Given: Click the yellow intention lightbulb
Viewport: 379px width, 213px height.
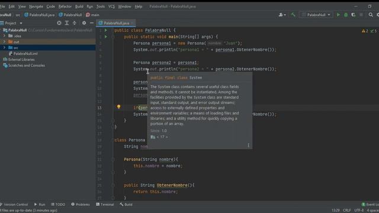Looking at the screenshot, I should tap(118, 106).
